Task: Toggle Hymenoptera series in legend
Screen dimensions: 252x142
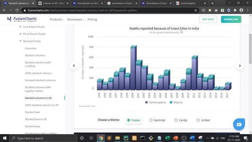Action: point(156,103)
